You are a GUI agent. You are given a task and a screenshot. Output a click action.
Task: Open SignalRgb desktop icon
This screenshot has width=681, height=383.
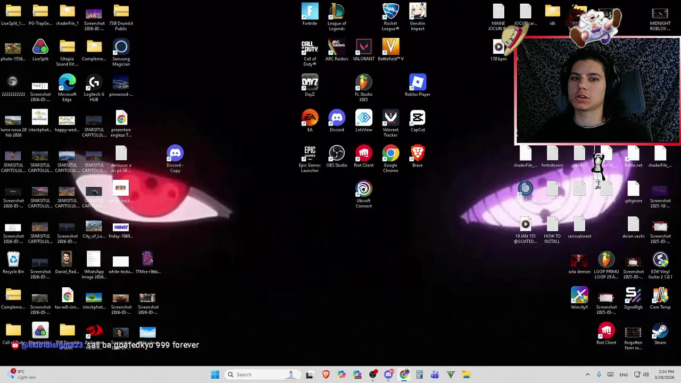[x=633, y=298]
